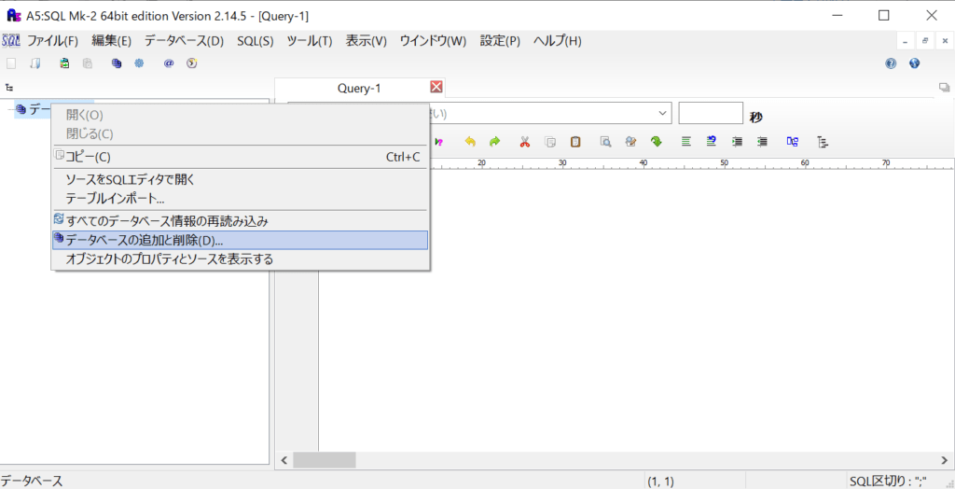Click the yellow Undo arrow icon

[x=470, y=142]
